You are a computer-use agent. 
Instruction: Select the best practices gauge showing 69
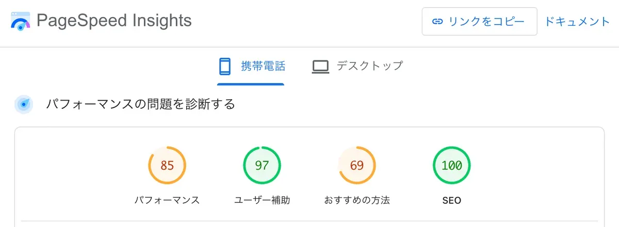click(357, 166)
